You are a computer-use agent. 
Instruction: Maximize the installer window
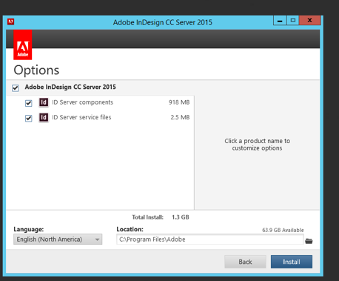(x=293, y=21)
